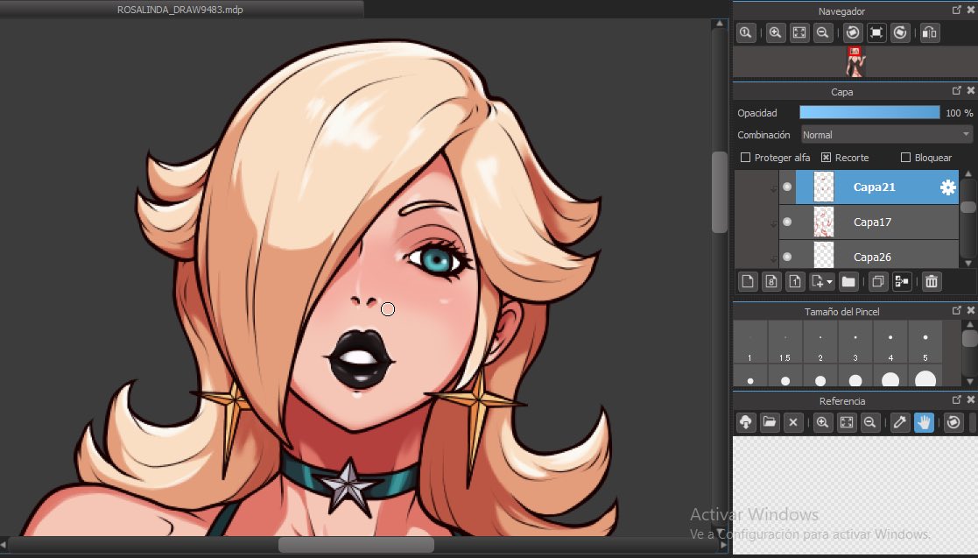Image resolution: width=978 pixels, height=558 pixels.
Task: Hide layer Capa17 visibility dot
Action: (x=787, y=222)
